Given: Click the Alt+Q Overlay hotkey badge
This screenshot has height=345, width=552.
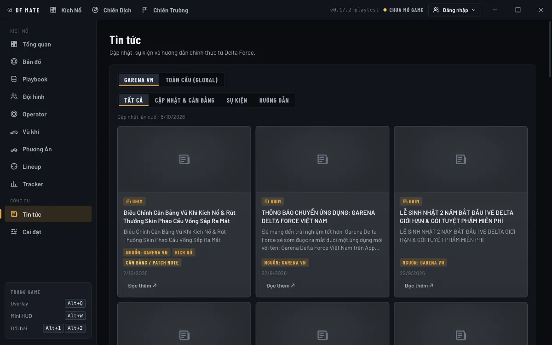Looking at the screenshot, I should tap(75, 303).
